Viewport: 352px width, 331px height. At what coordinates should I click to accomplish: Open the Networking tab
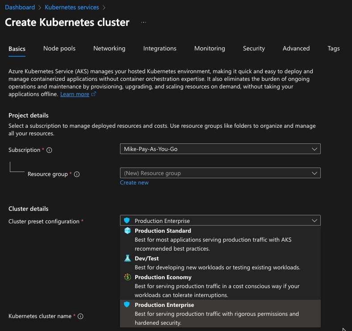point(109,49)
